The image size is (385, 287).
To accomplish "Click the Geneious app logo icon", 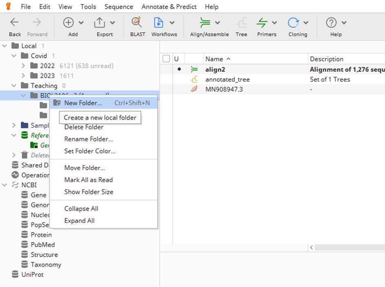I will (8, 7).
